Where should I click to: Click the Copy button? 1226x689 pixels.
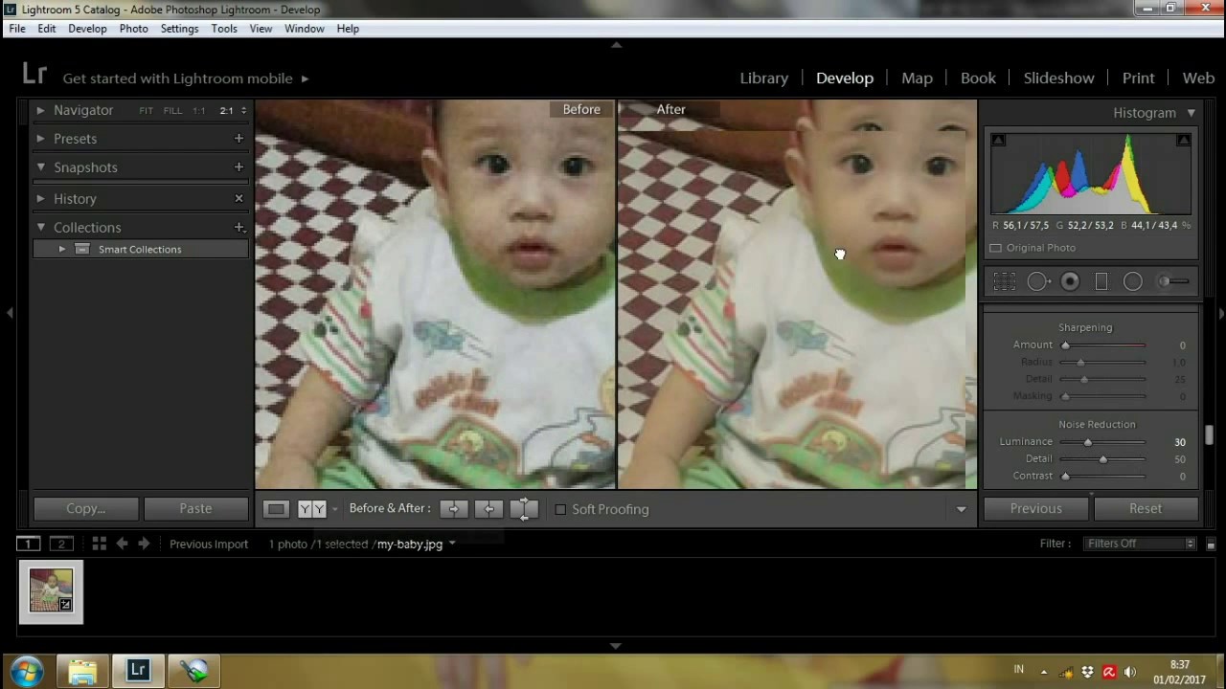[x=84, y=508]
